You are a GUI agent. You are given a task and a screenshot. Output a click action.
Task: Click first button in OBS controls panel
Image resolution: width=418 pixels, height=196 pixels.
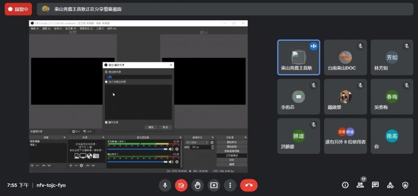(231, 142)
